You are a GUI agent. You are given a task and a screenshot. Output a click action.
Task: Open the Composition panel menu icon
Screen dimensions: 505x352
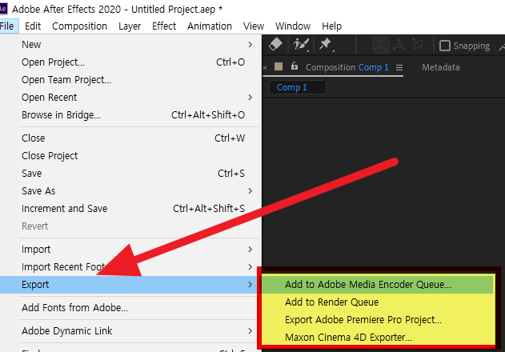tap(399, 68)
